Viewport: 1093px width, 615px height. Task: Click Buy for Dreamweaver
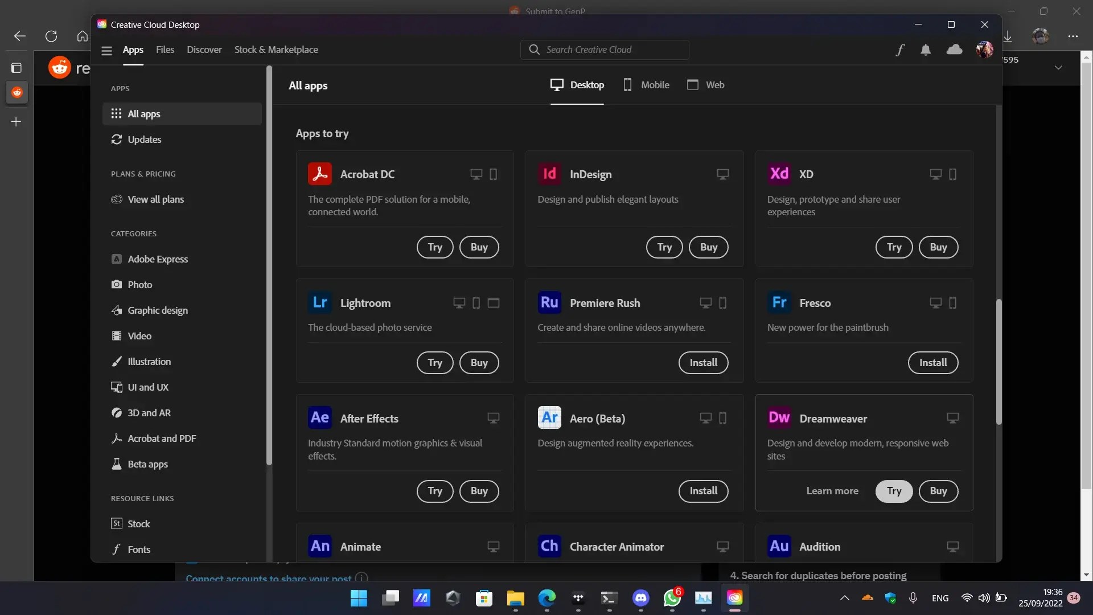pyautogui.click(x=939, y=491)
